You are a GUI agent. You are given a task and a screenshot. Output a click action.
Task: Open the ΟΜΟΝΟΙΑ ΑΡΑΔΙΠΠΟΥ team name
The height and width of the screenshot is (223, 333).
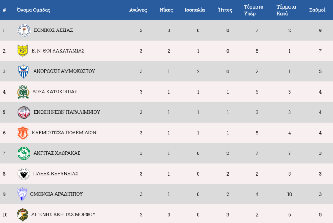coord(56,194)
